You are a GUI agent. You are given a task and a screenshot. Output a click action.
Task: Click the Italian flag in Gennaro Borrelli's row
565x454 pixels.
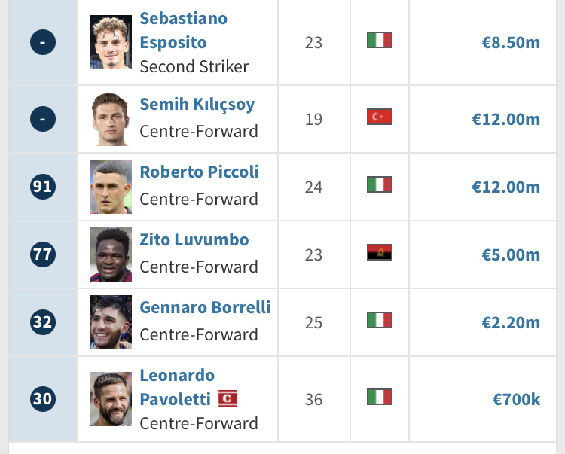[380, 320]
